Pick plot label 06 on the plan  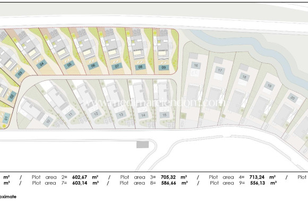pyautogui.click(x=93, y=65)
